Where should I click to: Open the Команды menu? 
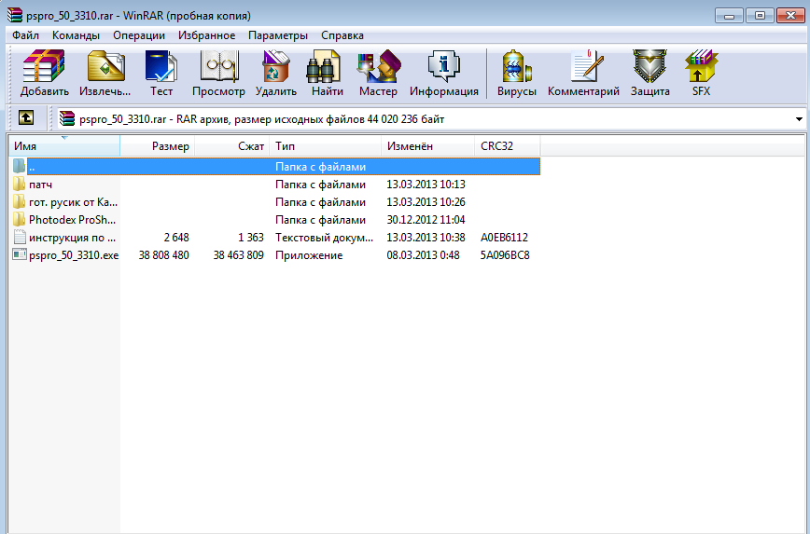click(76, 35)
